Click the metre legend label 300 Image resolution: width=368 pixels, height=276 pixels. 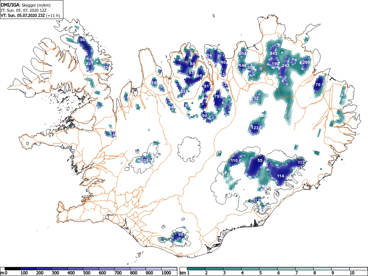[x=55, y=273]
